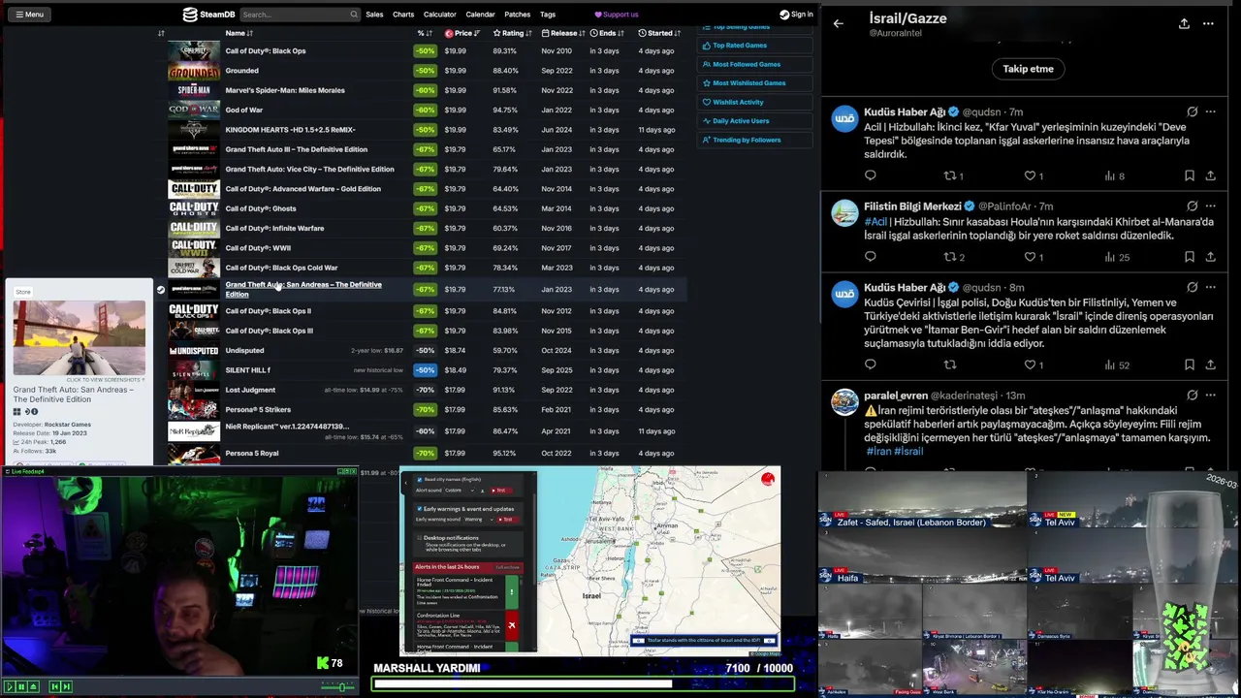Toggle Read city names (English) checkbox

click(419, 480)
